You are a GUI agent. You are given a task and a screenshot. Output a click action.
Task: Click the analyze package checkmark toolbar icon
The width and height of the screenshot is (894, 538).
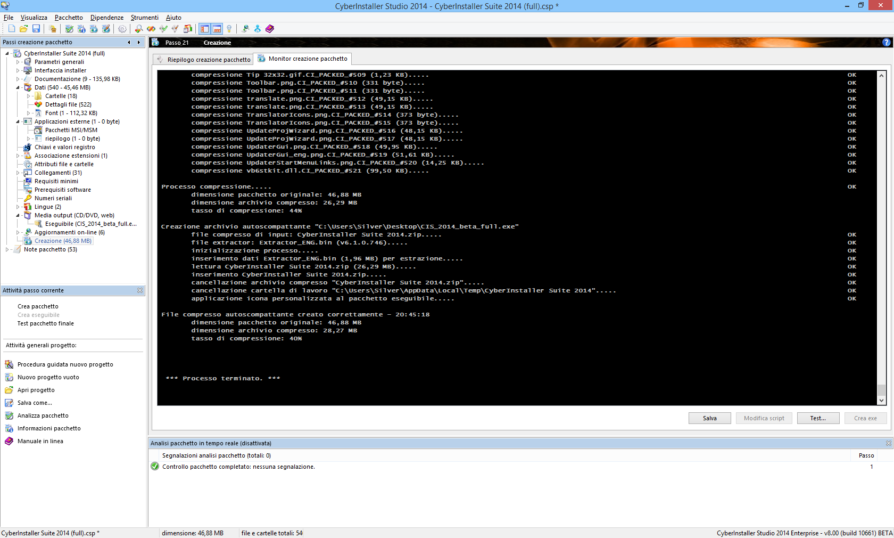[69, 29]
